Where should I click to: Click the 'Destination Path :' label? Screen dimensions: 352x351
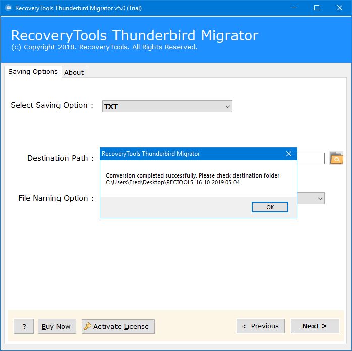click(x=61, y=158)
